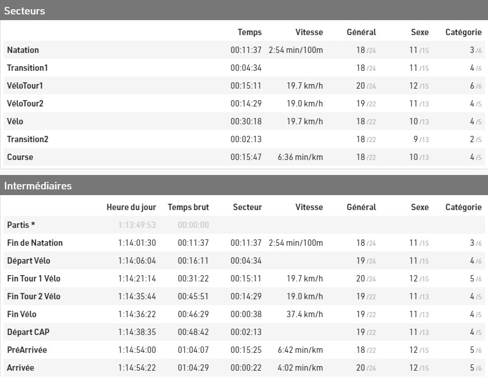Click the Course sector row label
The width and height of the screenshot is (488, 377).
pos(20,157)
